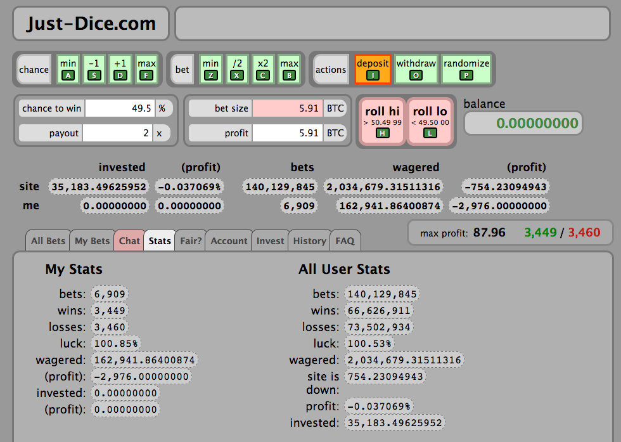Double the bet with x2 C

(x=263, y=69)
